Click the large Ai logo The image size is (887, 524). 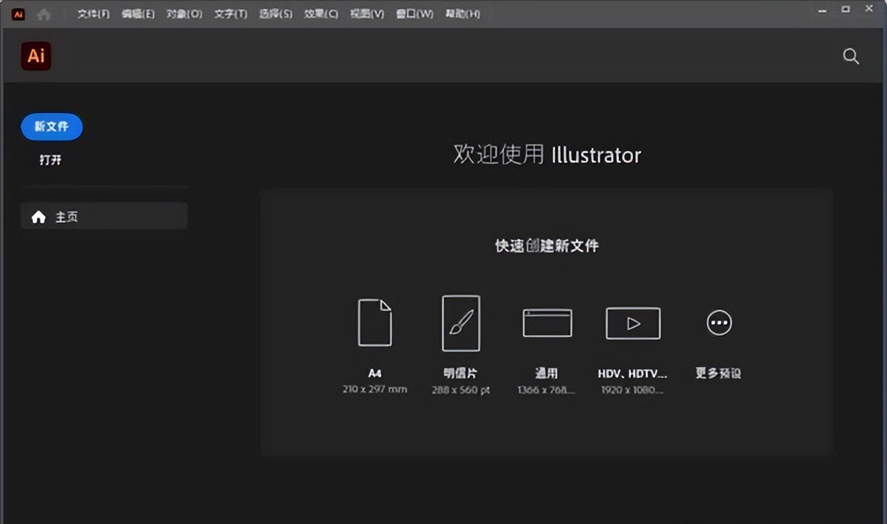click(36, 56)
